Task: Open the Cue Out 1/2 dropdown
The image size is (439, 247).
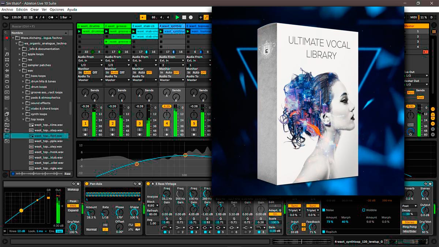Action: [416, 76]
